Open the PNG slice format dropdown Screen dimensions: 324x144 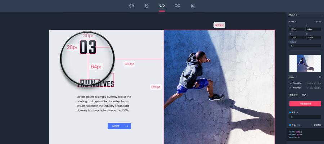tap(305, 95)
